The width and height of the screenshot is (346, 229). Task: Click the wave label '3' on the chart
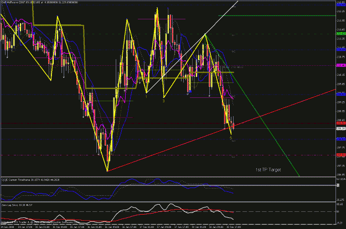(163, 101)
